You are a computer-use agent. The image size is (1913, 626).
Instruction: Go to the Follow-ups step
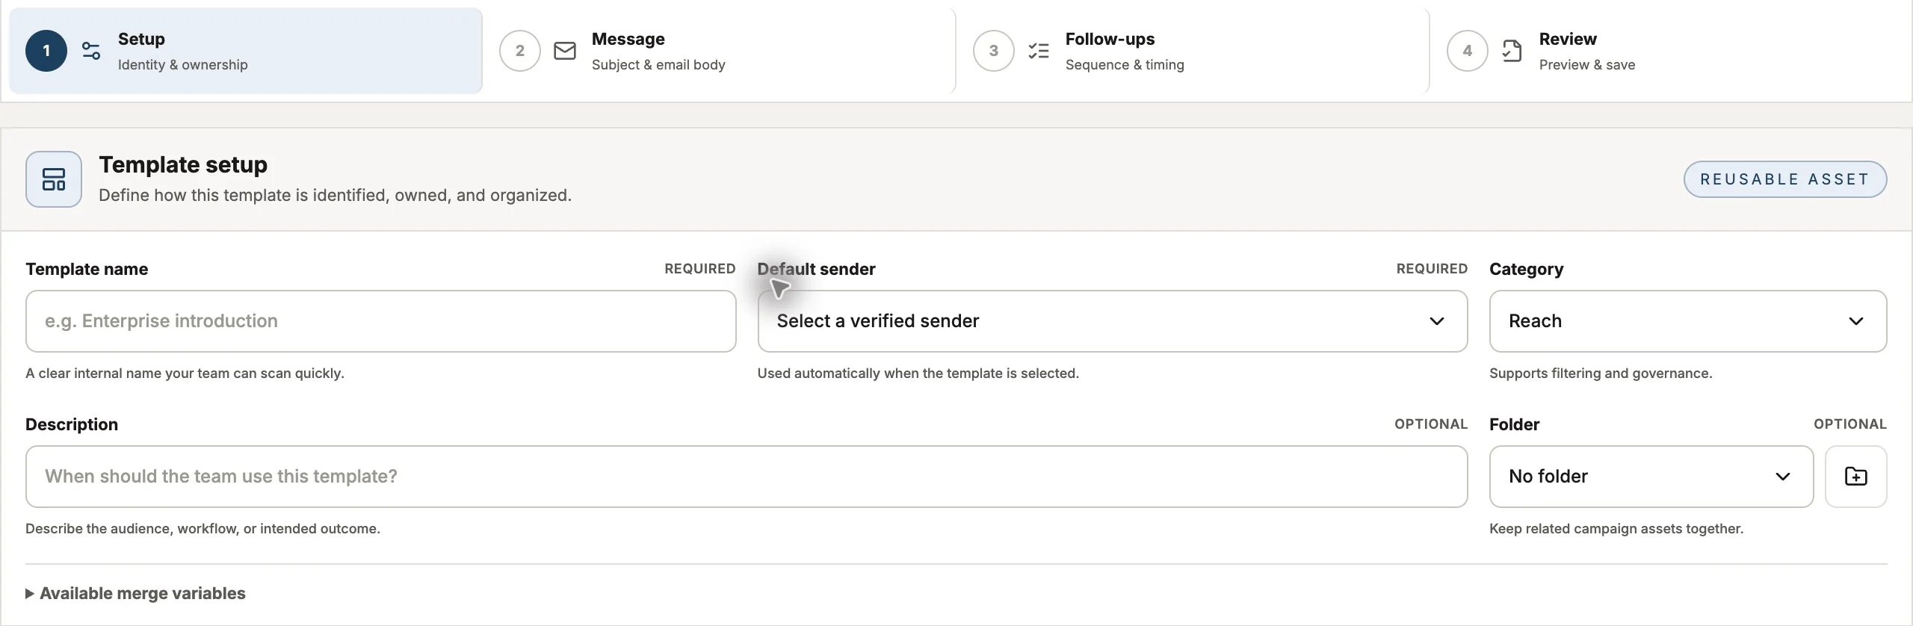pos(1193,51)
